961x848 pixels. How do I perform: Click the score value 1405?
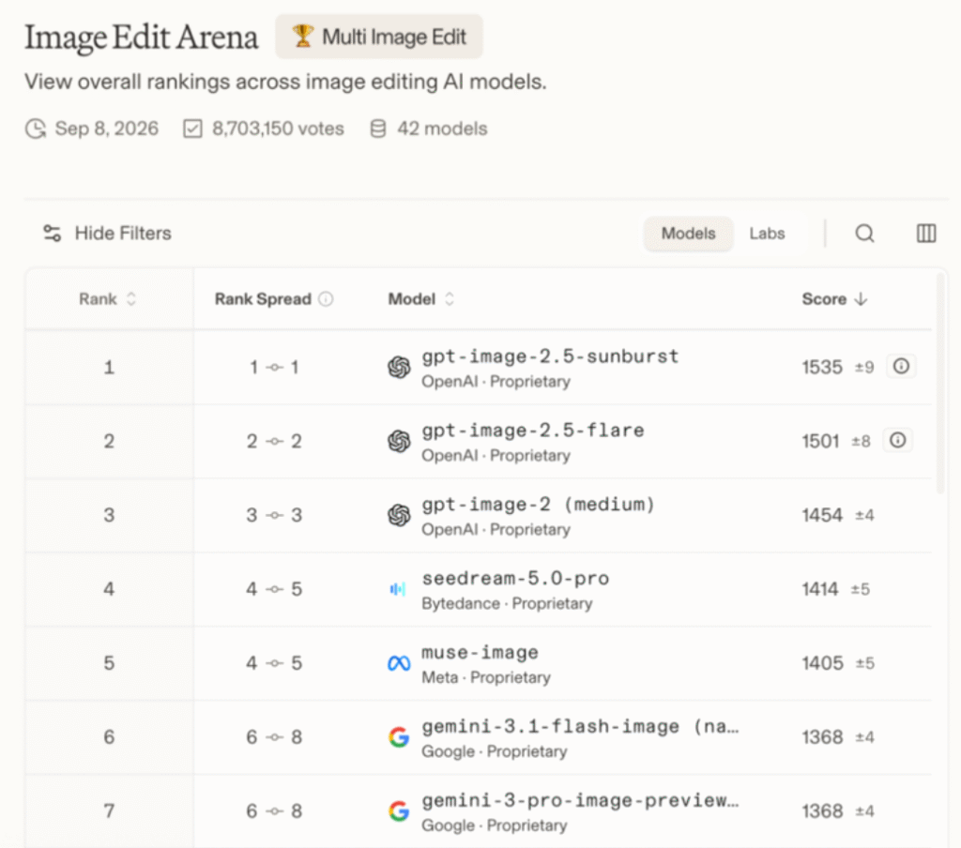822,663
